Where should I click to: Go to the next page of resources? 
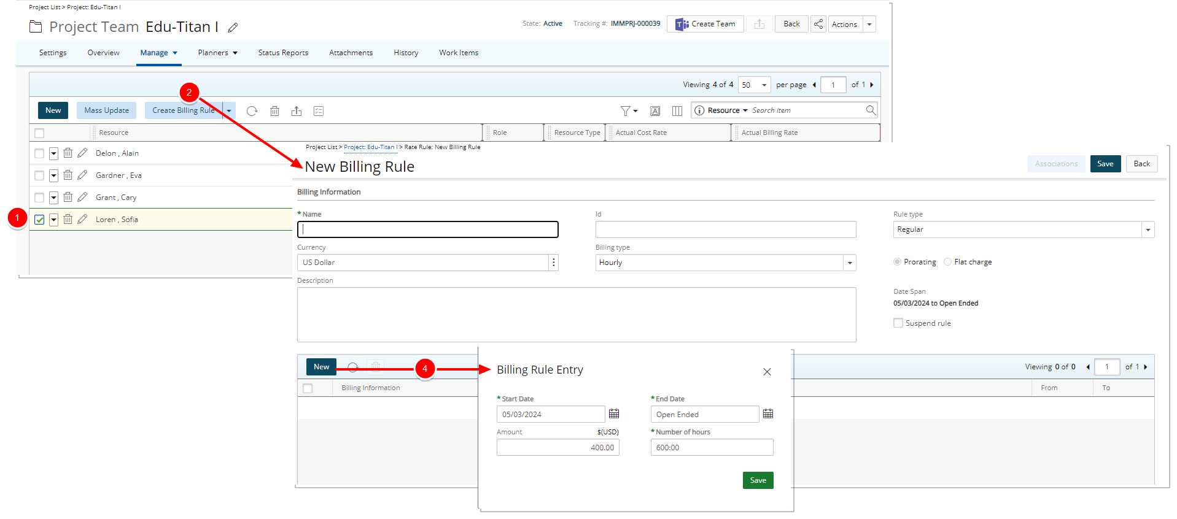tap(871, 85)
